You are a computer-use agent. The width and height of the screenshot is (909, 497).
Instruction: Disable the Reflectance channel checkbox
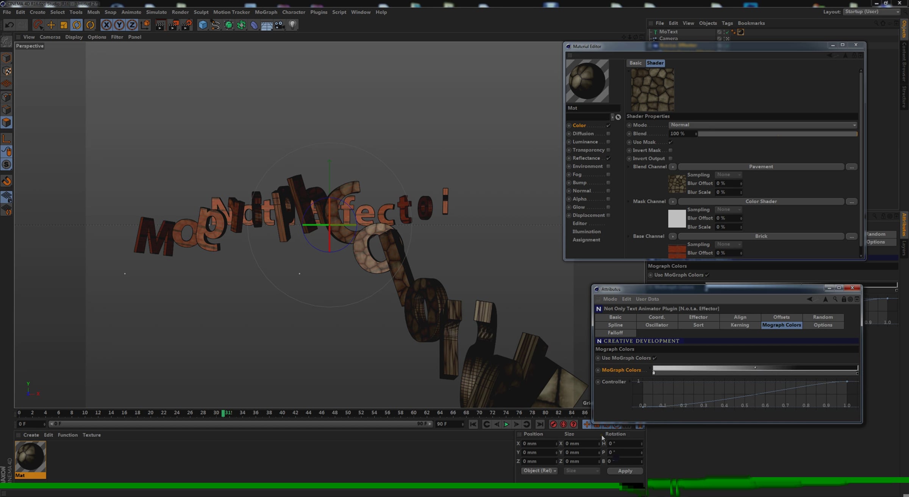(x=608, y=158)
